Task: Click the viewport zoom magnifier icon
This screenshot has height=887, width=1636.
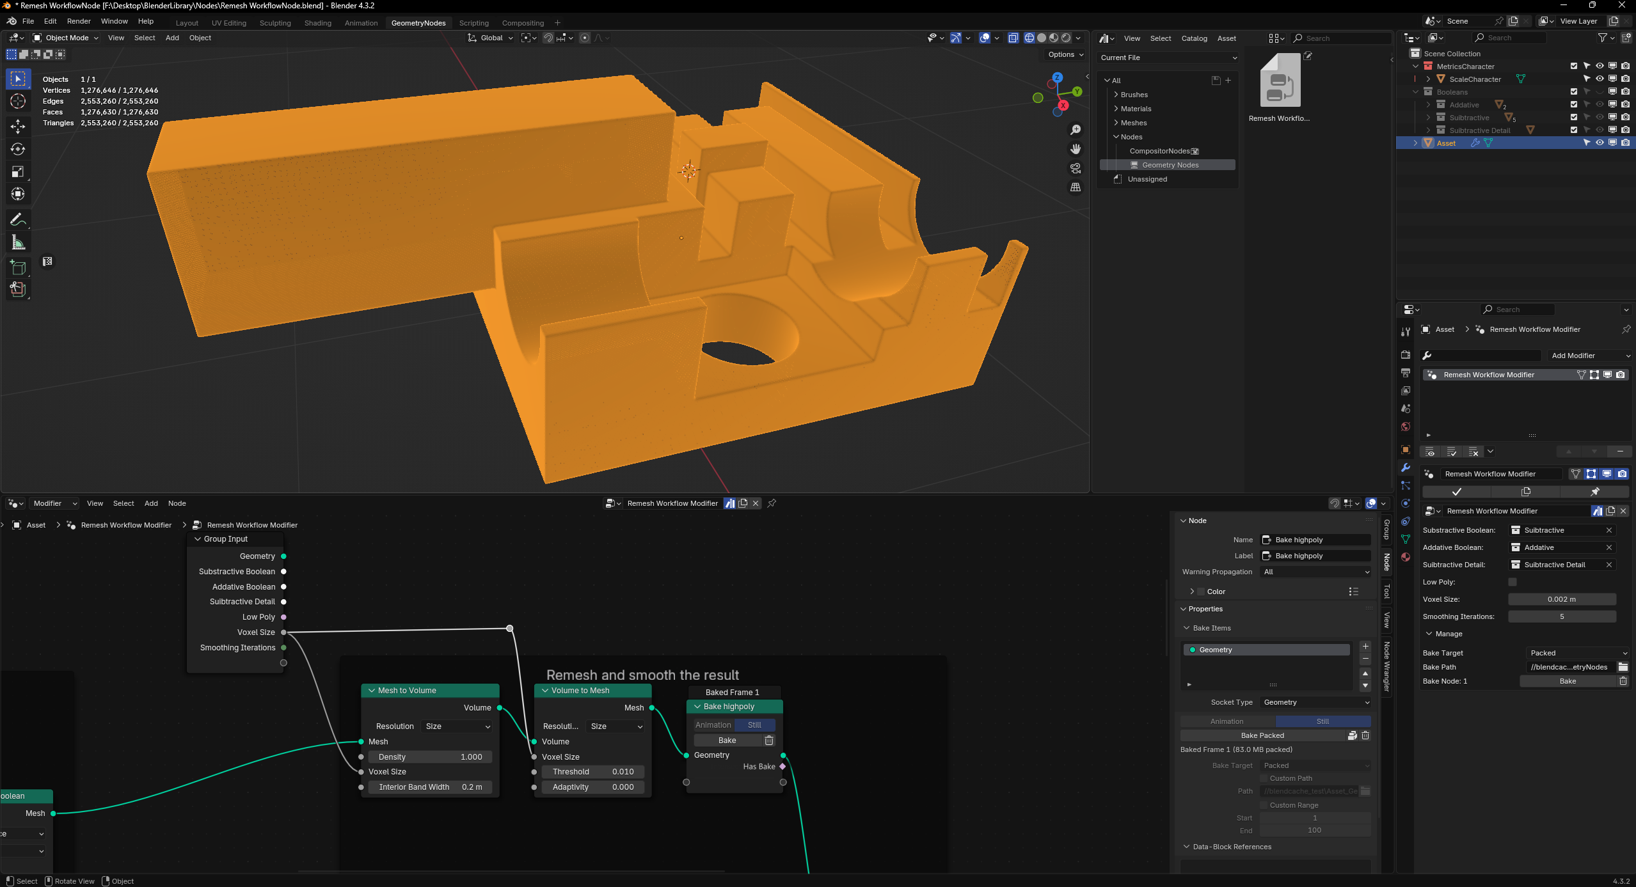Action: pyautogui.click(x=1076, y=130)
